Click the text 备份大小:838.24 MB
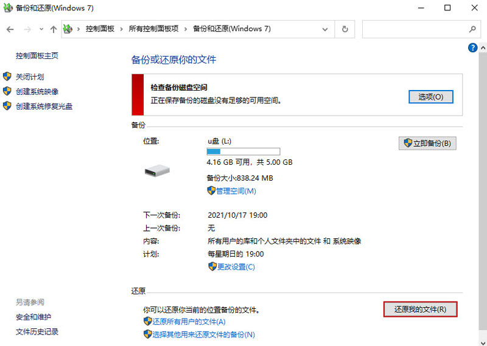487x346 pixels. [240, 178]
